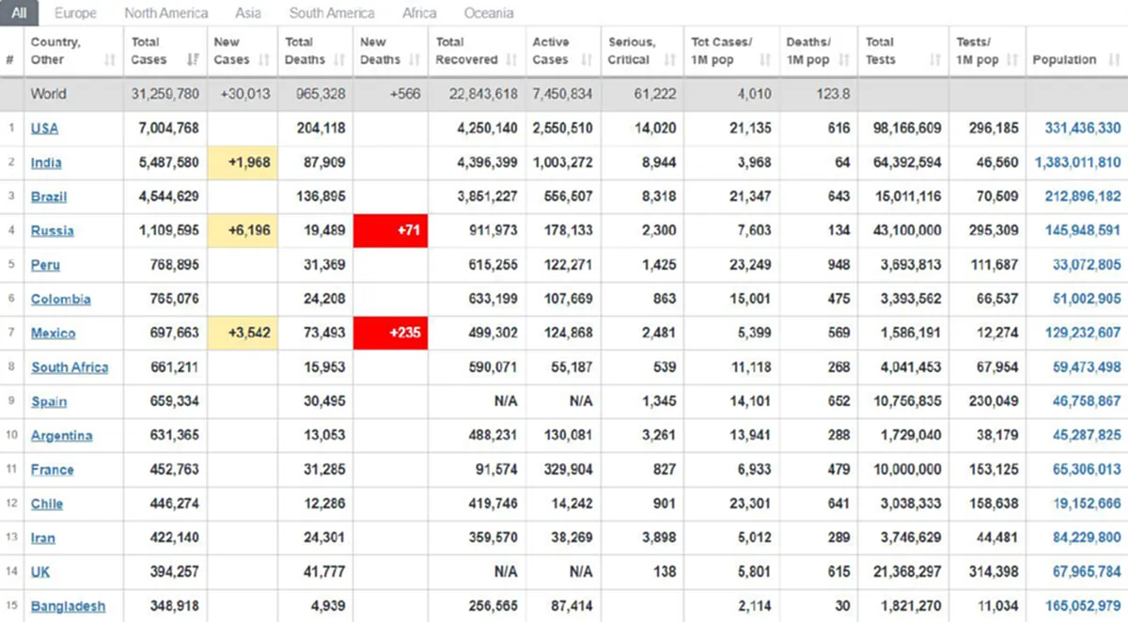The image size is (1128, 622).
Task: Click Mexico's red new deaths cell
Action: (x=390, y=333)
